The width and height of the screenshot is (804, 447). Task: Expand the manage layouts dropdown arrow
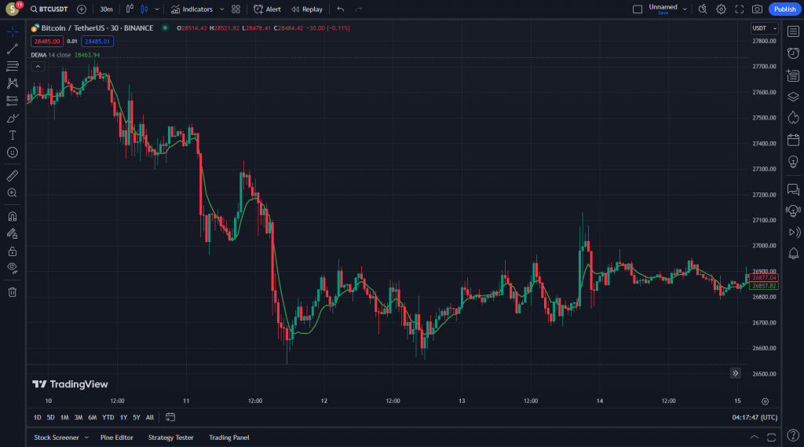click(685, 9)
